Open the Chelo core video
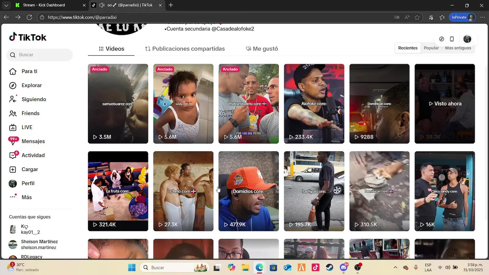 (x=183, y=191)
